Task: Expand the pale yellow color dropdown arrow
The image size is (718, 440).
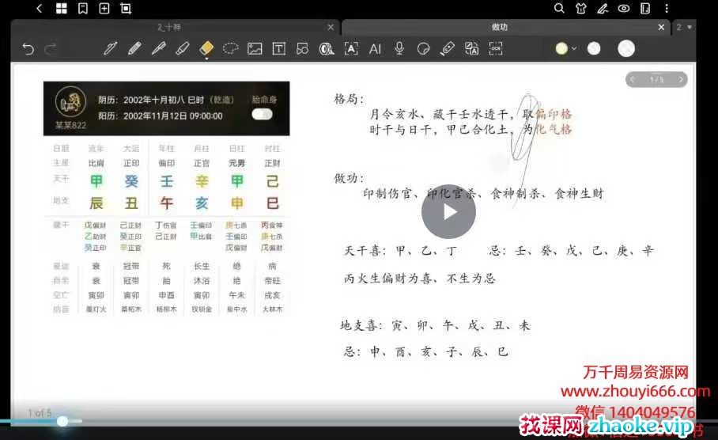Action: pyautogui.click(x=574, y=49)
